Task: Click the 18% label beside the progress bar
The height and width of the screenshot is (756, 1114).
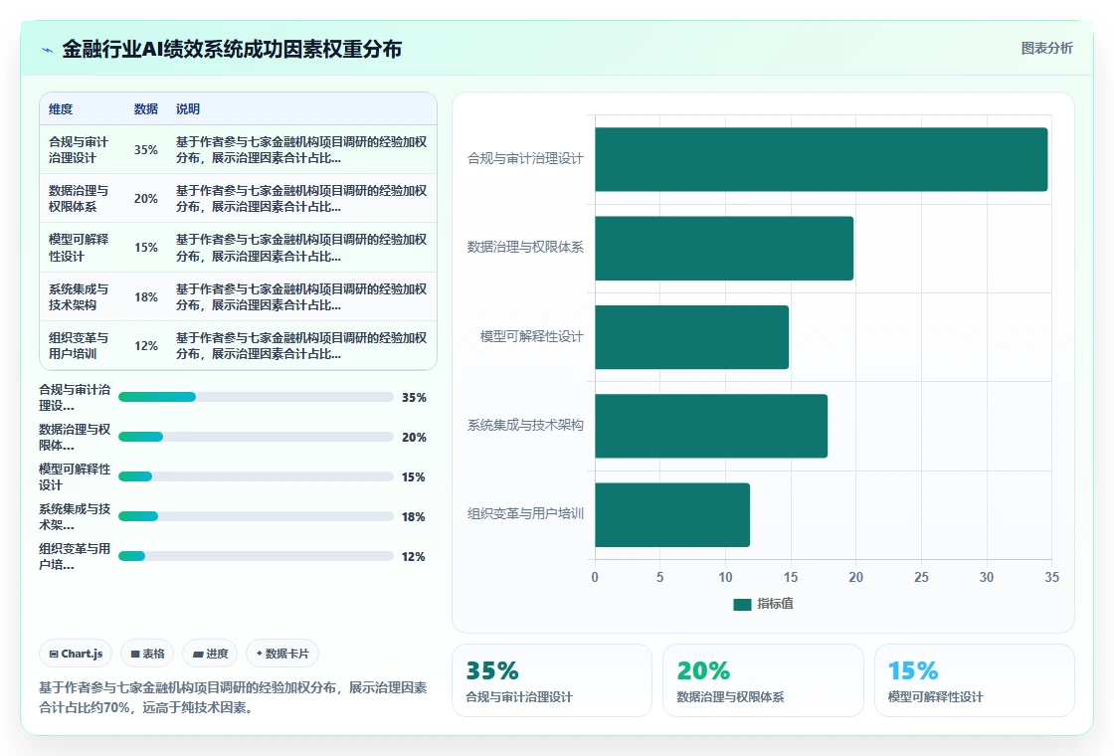Action: pos(413,516)
